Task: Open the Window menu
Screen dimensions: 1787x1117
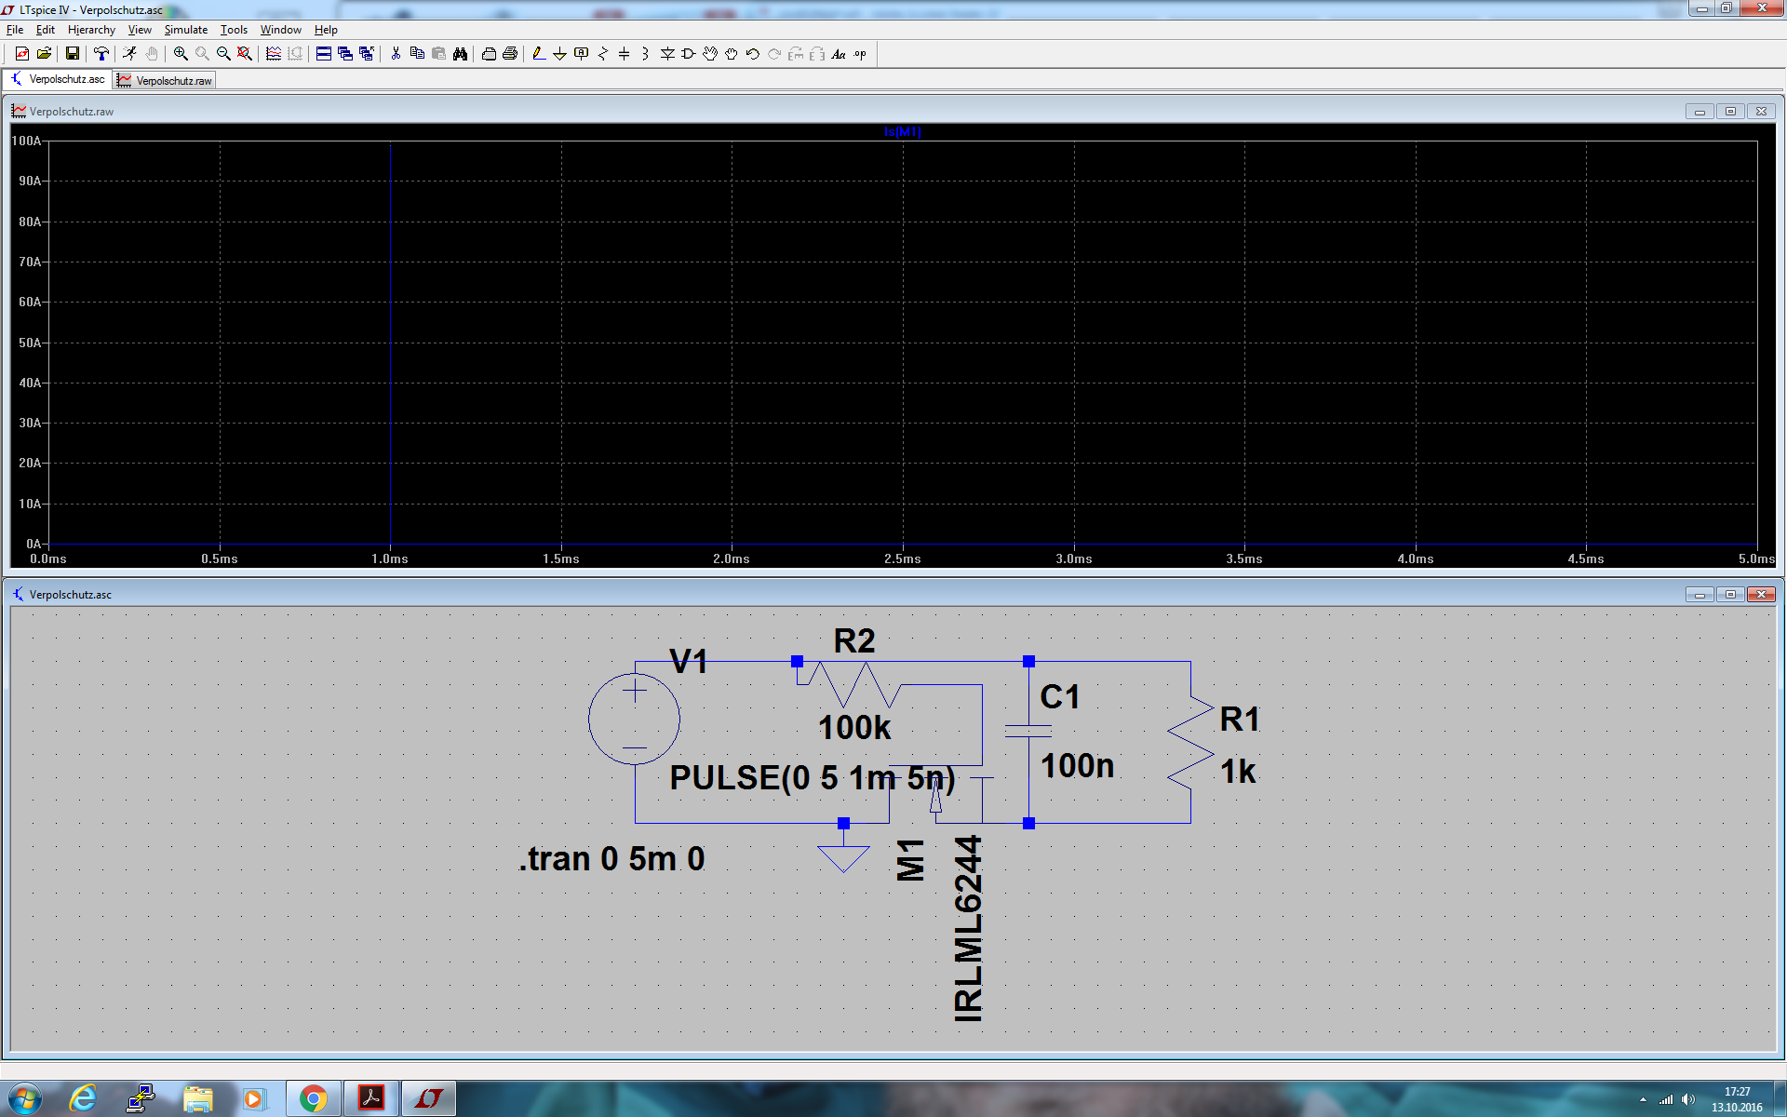Action: (x=280, y=30)
